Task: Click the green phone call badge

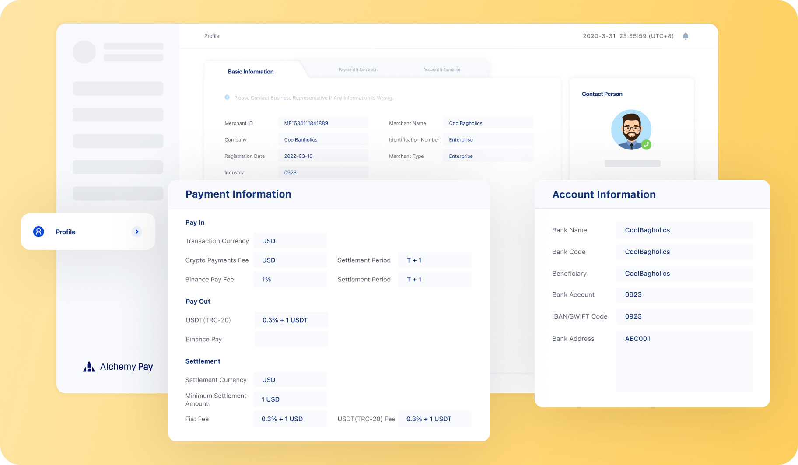Action: click(646, 144)
